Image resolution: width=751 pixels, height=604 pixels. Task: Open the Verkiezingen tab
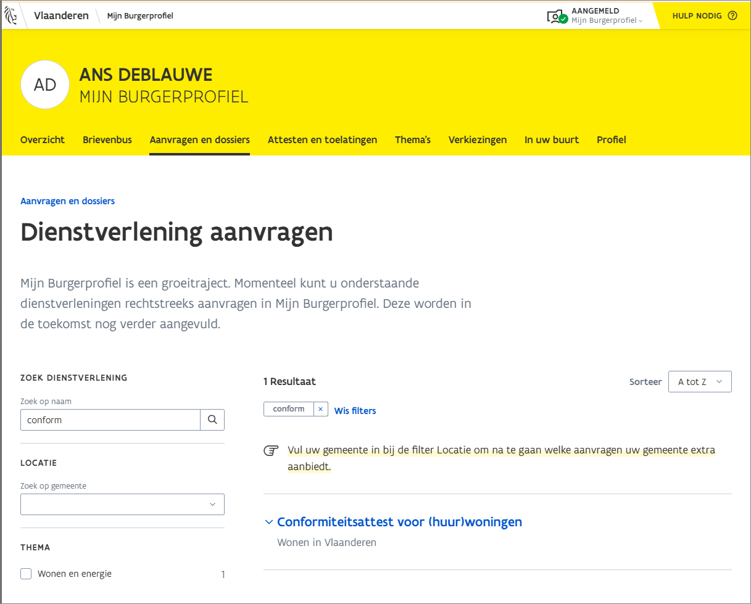(477, 140)
